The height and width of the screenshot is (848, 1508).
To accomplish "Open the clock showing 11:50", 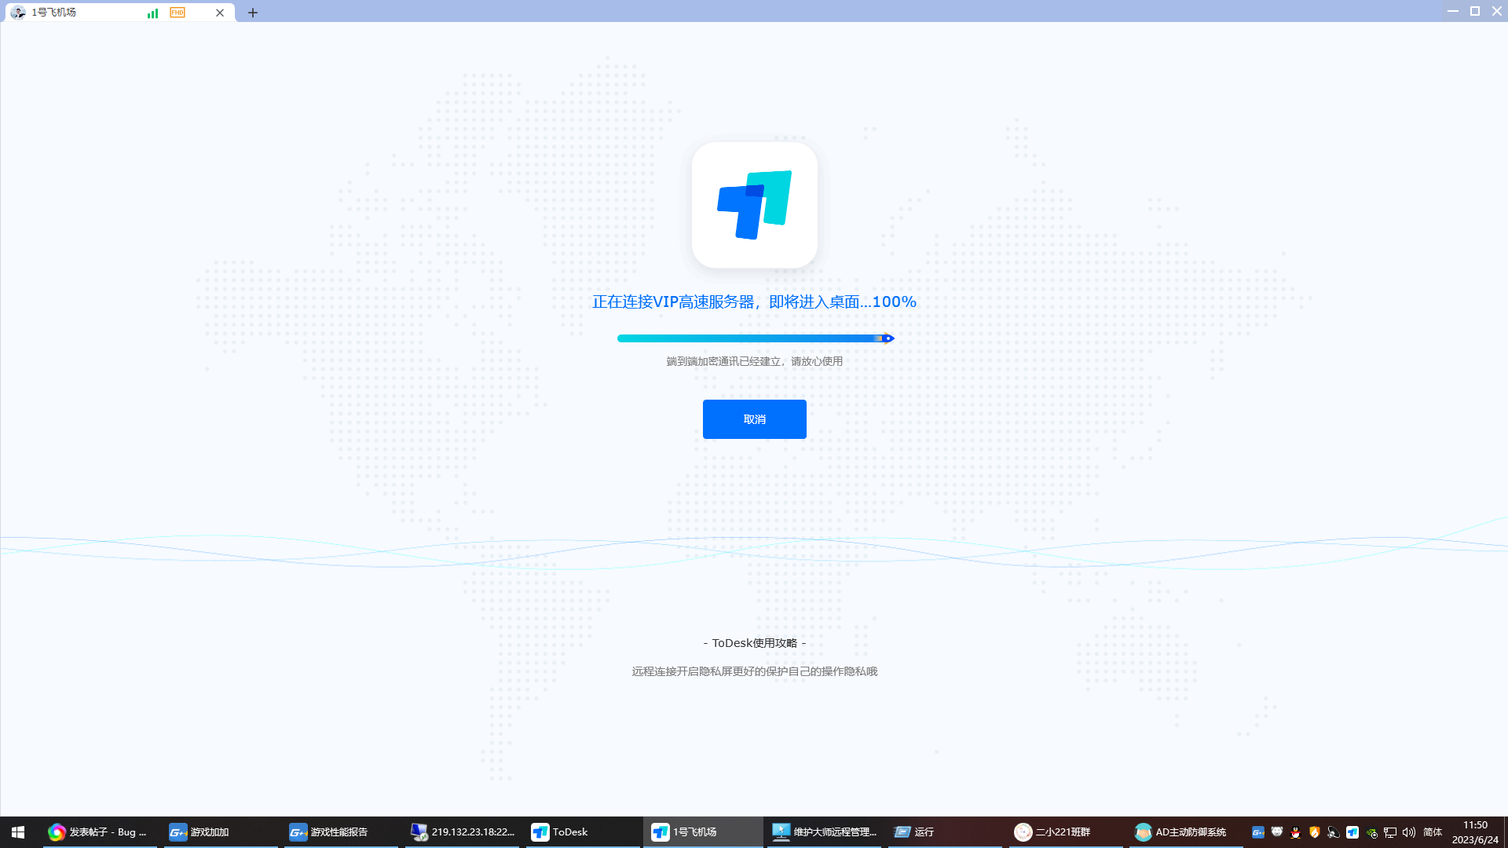I will click(x=1475, y=832).
